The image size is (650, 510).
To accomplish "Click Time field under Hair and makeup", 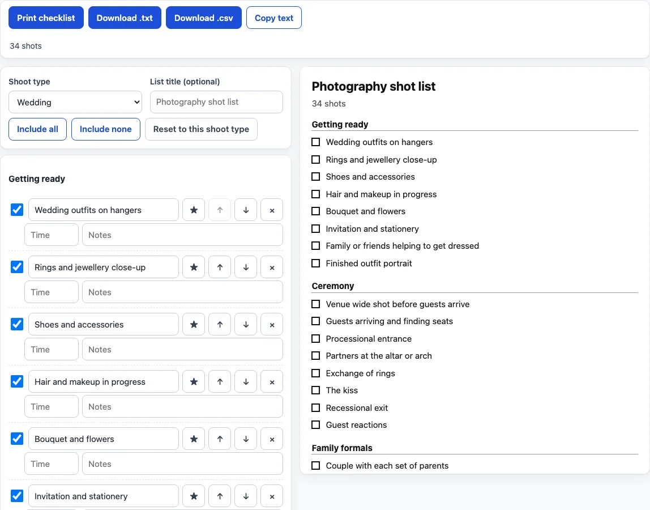I will 52,407.
